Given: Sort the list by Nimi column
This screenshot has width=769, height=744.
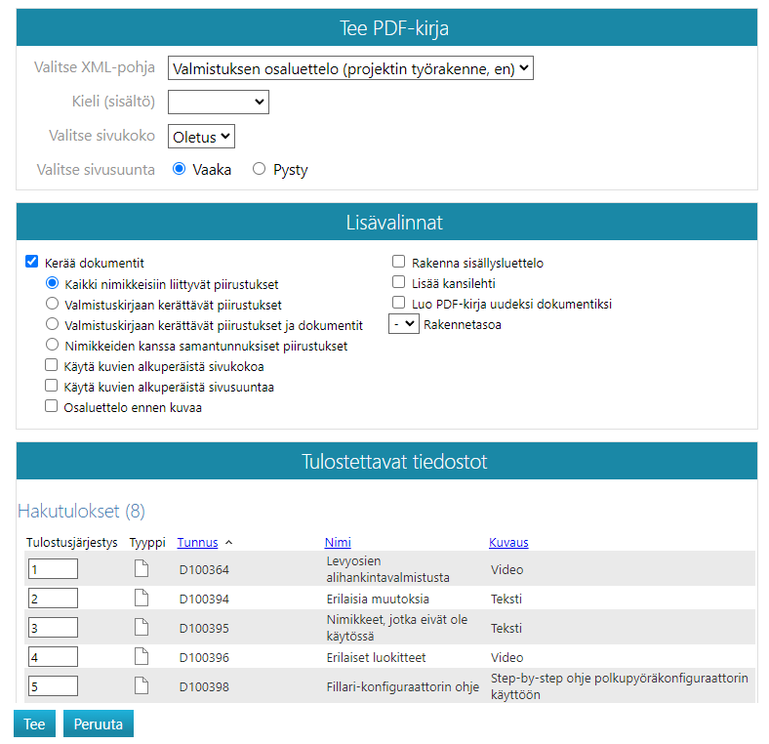Looking at the screenshot, I should click(338, 542).
